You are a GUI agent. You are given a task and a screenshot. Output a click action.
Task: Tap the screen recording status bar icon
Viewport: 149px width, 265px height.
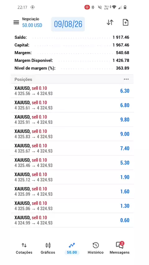[87, 7]
